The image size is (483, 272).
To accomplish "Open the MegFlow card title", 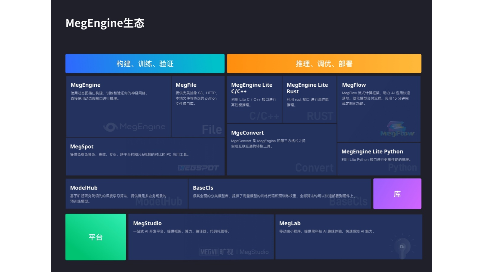I will [x=354, y=85].
